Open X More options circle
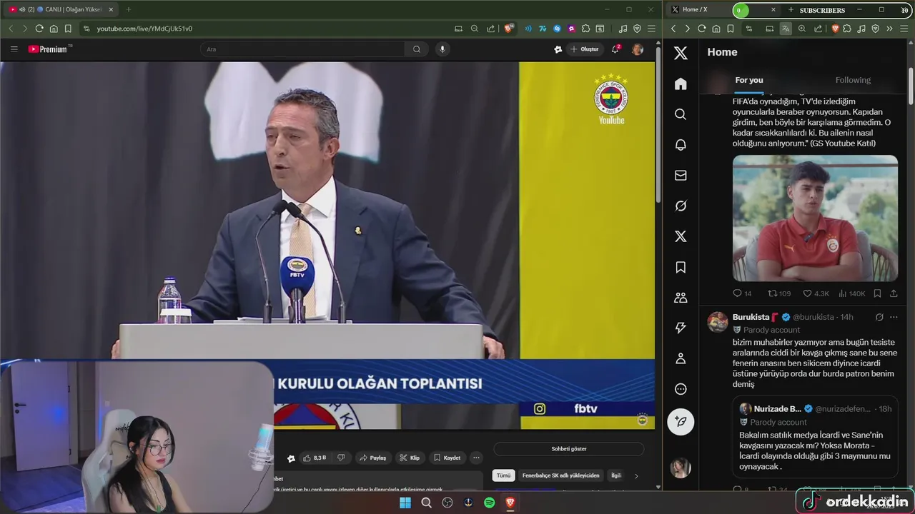Image resolution: width=915 pixels, height=514 pixels. click(x=681, y=389)
